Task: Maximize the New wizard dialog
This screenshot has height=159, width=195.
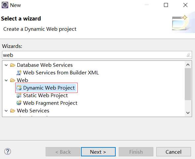Action: (x=166, y=5)
